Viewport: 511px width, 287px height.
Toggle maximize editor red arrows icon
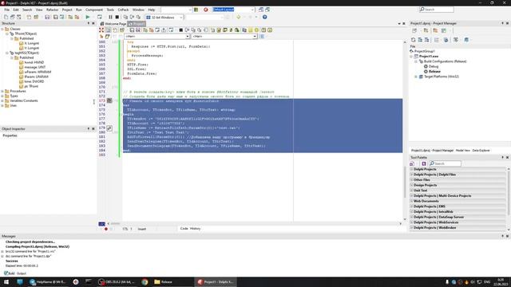(x=101, y=30)
